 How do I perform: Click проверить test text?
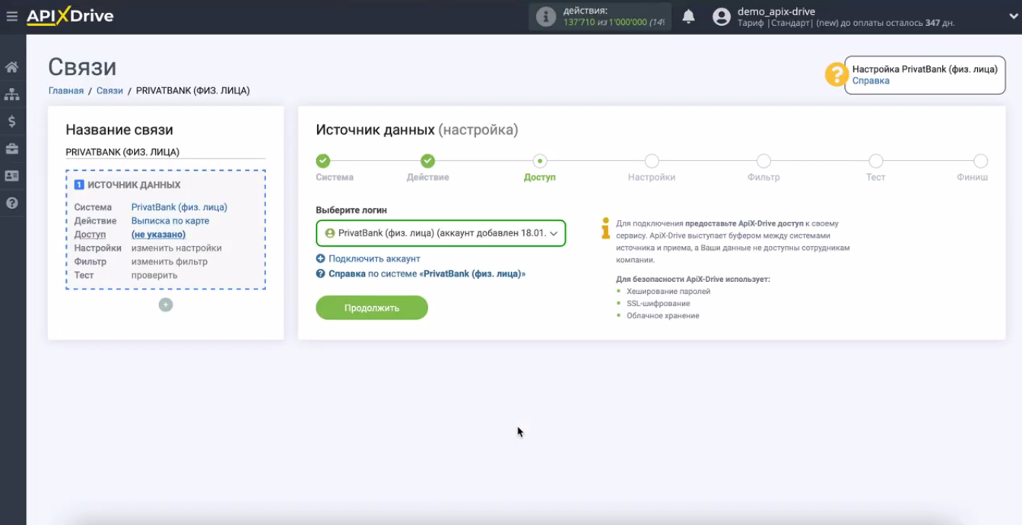[x=154, y=275]
